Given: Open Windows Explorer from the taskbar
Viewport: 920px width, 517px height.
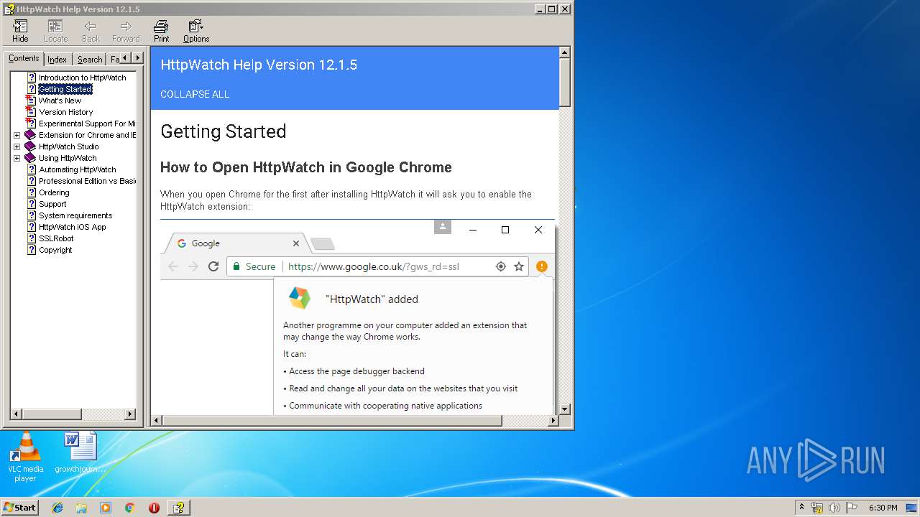Looking at the screenshot, I should point(81,508).
